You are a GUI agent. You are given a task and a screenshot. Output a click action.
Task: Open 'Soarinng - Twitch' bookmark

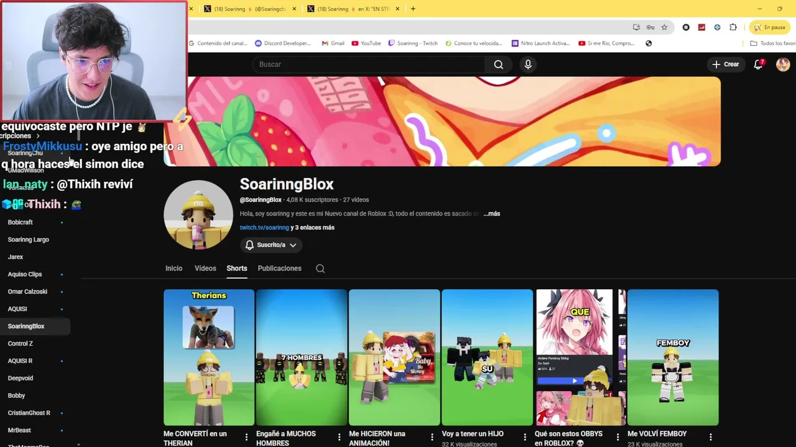click(413, 43)
